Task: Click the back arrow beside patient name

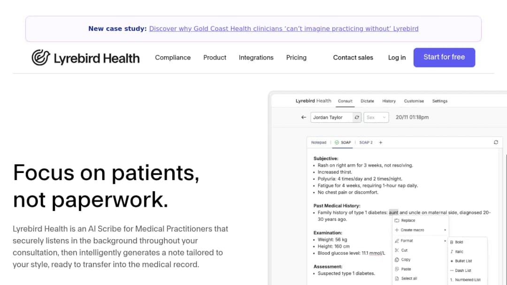Action: [304, 118]
